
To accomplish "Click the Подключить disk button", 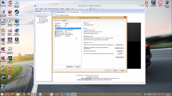I will [120, 45].
